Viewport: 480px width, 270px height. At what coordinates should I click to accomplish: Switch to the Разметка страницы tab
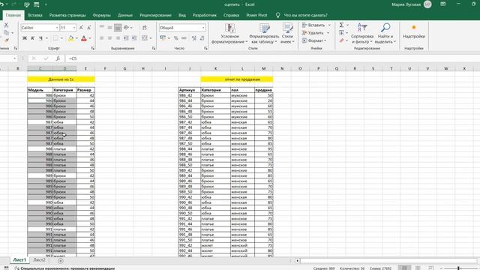pyautogui.click(x=67, y=15)
